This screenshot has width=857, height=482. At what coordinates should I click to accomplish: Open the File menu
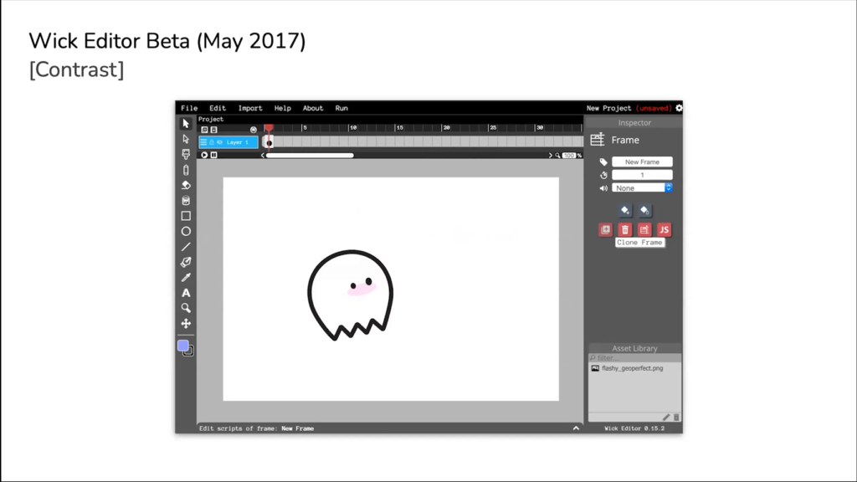pos(189,108)
